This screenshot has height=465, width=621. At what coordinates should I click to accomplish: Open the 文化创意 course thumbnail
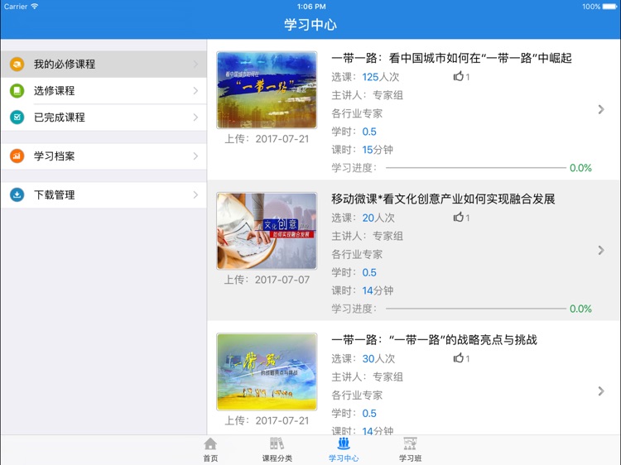pyautogui.click(x=267, y=231)
